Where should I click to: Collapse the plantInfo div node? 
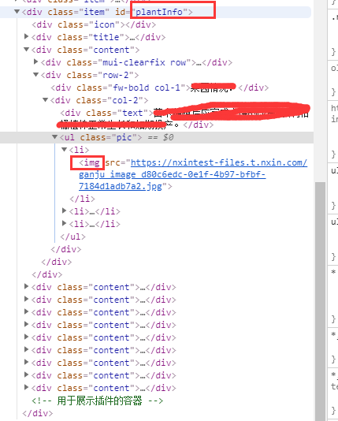[x=17, y=12]
